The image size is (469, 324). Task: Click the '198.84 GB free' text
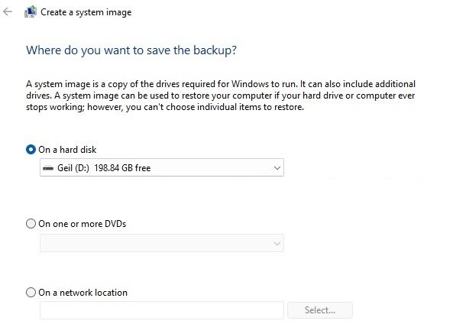122,168
